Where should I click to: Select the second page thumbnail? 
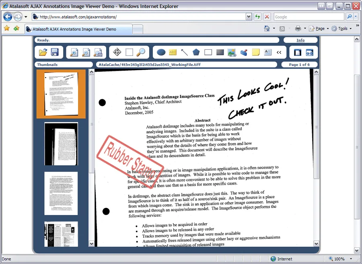(61, 144)
